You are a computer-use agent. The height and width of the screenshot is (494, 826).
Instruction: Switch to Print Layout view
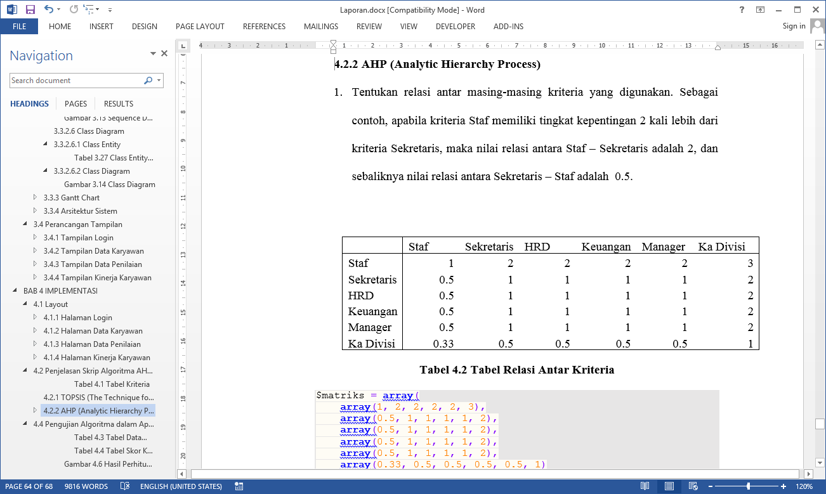click(669, 486)
